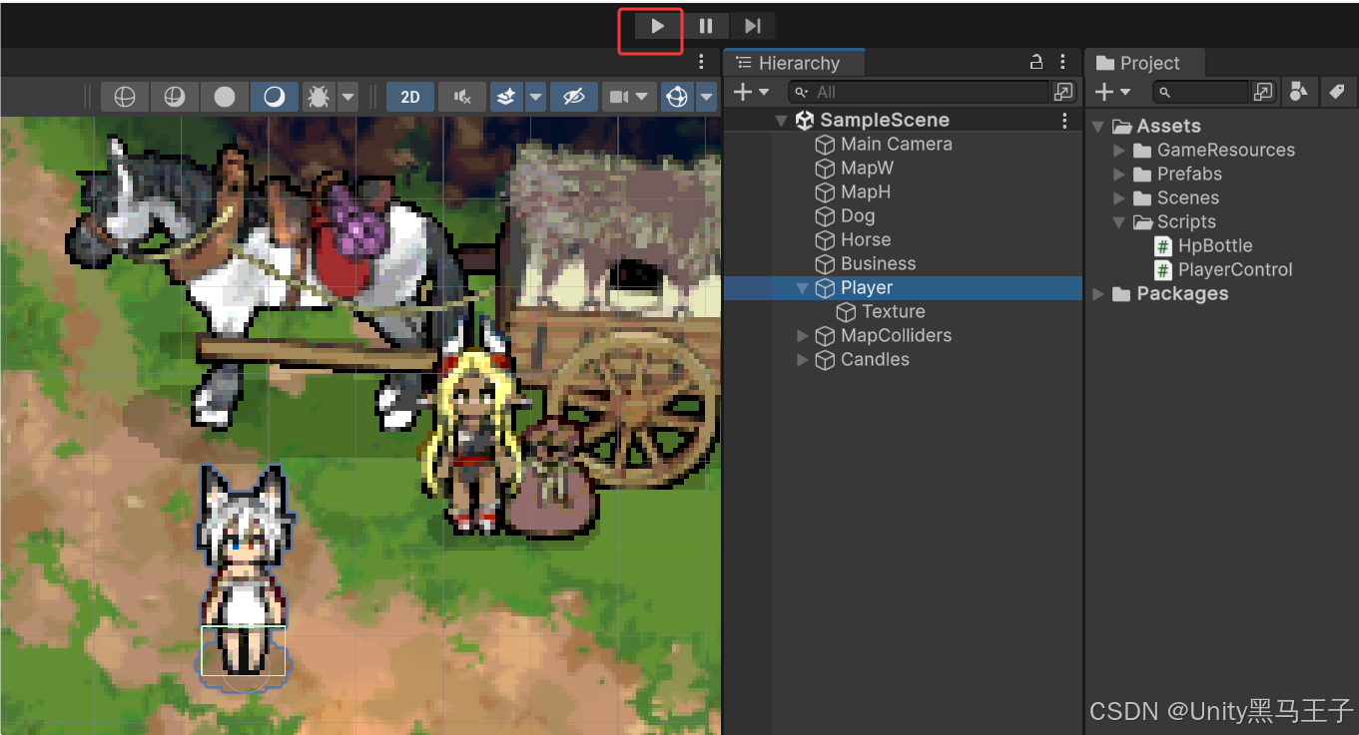Expand the MapColliders foldout arrow
1359x735 pixels.
point(802,336)
